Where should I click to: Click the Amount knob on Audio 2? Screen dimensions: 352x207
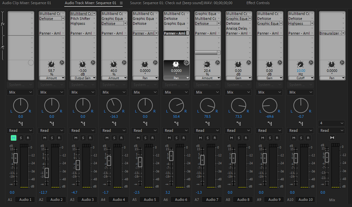[51, 64]
